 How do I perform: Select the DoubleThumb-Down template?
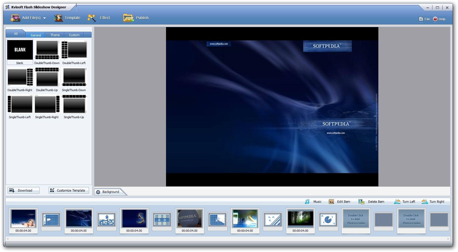(47, 52)
